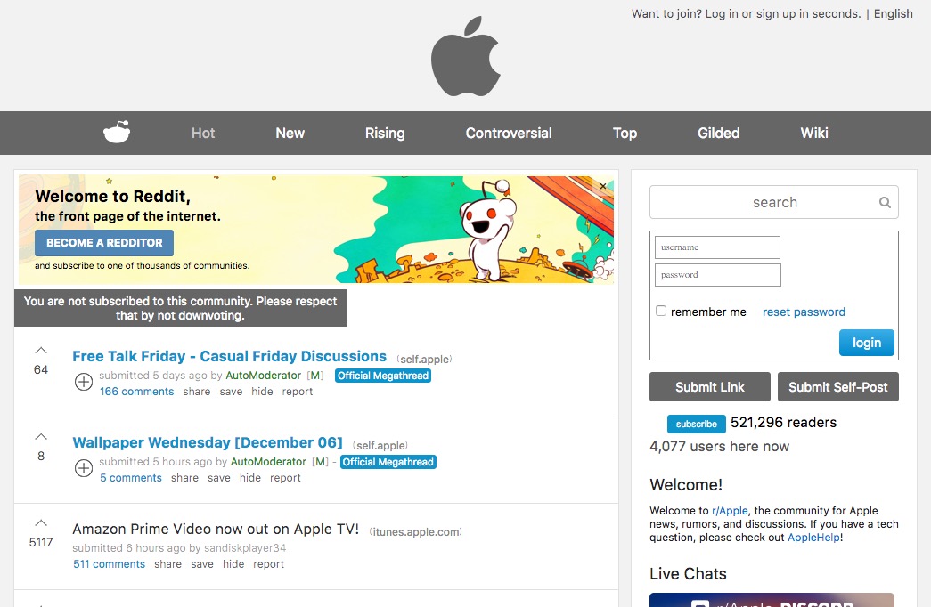931x607 pixels.
Task: Focus the username field
Action: (717, 247)
